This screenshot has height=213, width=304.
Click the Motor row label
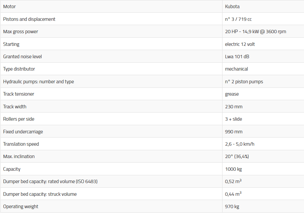point(9,7)
